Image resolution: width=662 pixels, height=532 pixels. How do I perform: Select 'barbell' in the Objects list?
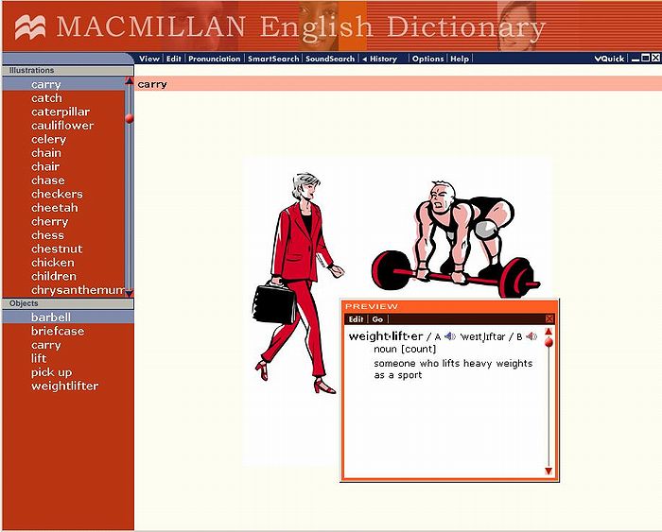pos(51,317)
